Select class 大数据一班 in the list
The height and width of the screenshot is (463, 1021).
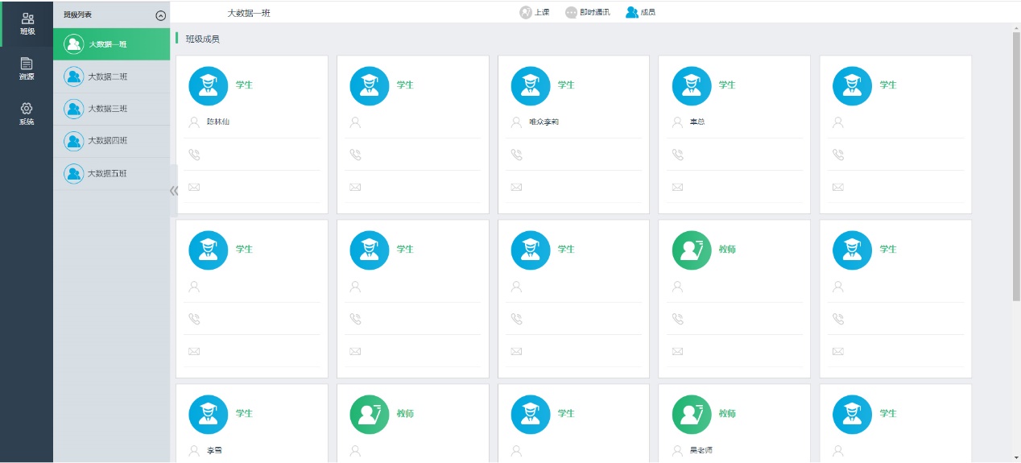pyautogui.click(x=112, y=44)
